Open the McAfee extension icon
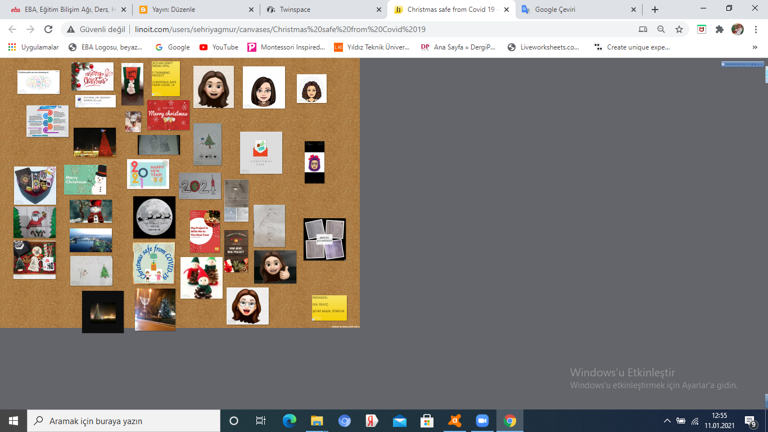Image resolution: width=768 pixels, height=432 pixels. pyautogui.click(x=702, y=29)
